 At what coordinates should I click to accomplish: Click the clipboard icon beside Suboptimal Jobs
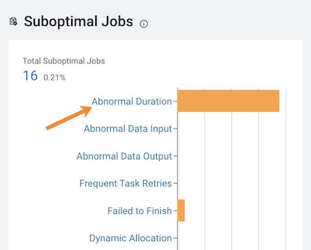[14, 21]
